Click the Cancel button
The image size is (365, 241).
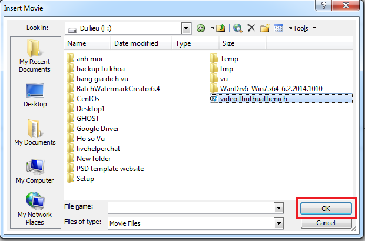click(x=326, y=223)
